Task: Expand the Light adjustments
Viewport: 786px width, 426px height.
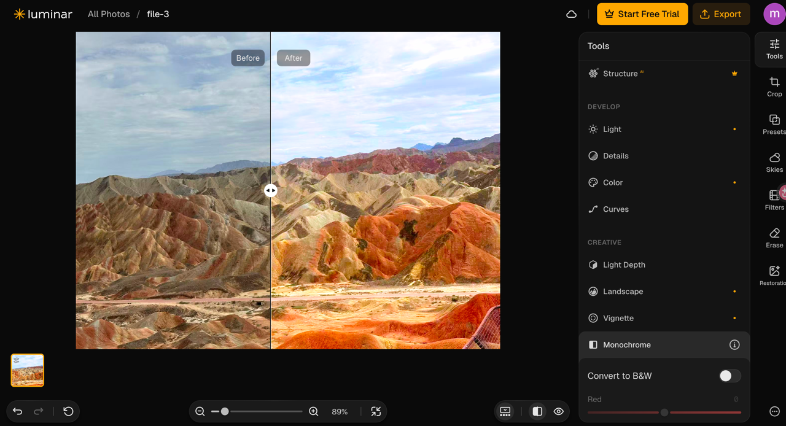Action: click(x=664, y=130)
